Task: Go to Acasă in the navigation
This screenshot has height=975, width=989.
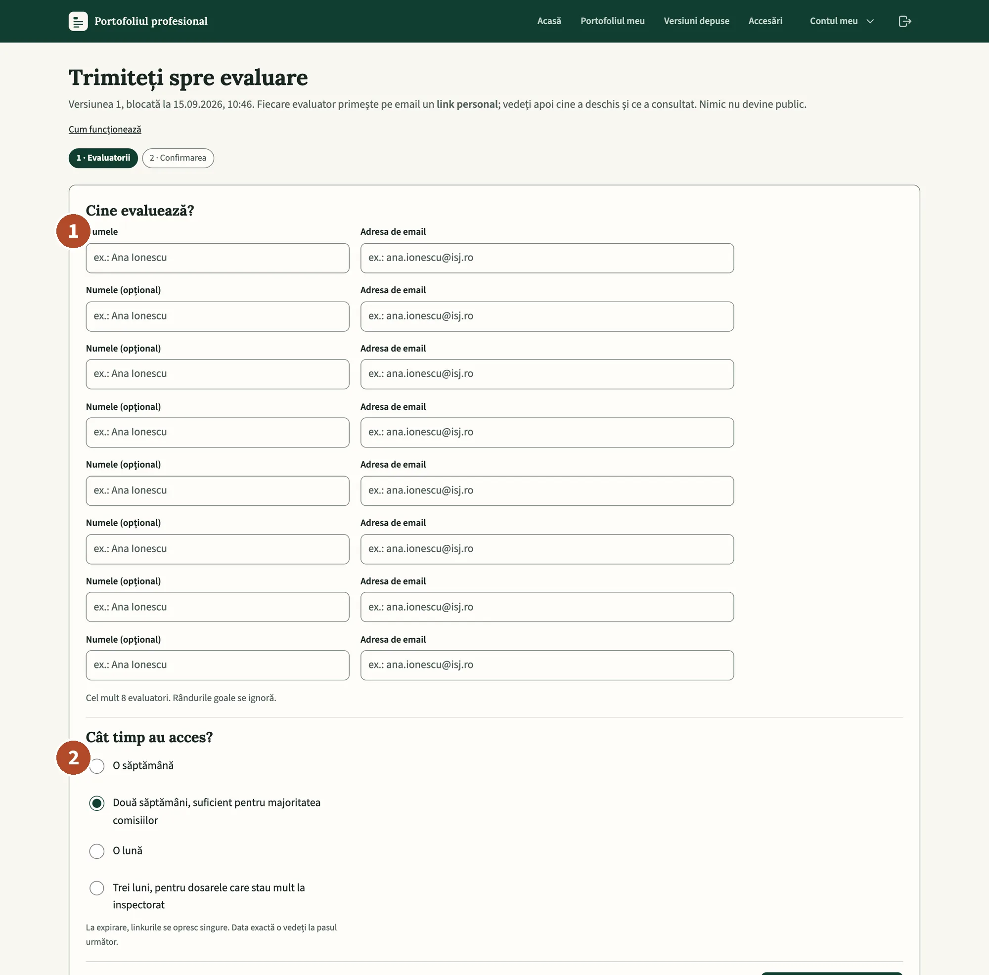Action: click(549, 21)
